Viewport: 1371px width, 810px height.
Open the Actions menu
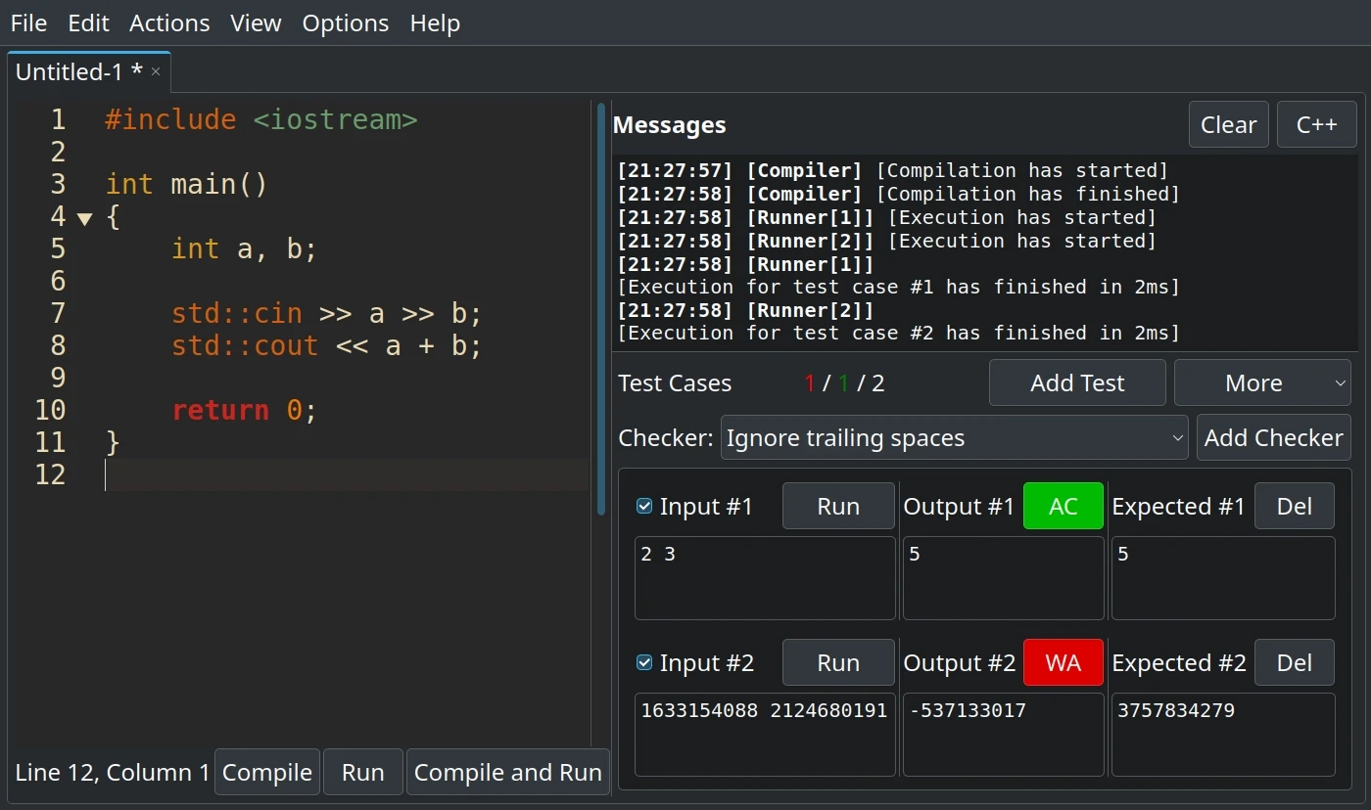tap(169, 22)
